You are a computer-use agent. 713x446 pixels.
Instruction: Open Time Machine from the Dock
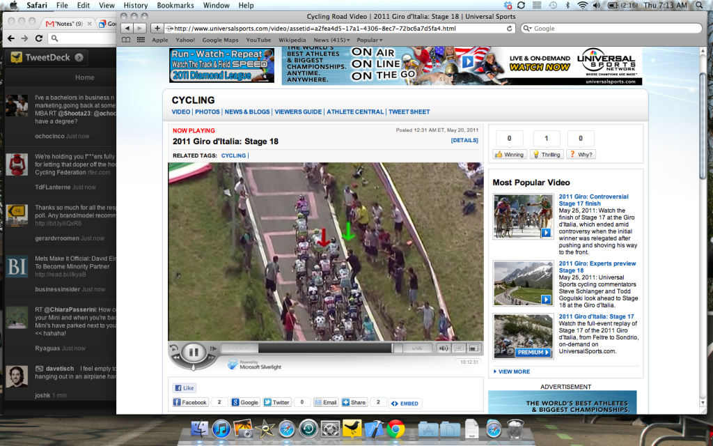308,429
